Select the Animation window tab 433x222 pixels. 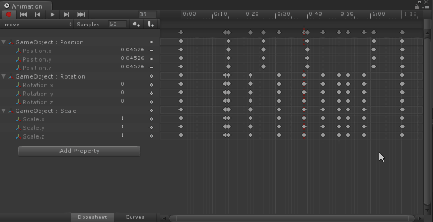click(x=26, y=6)
